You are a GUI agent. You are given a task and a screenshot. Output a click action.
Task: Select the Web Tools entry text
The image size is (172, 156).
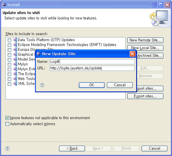(26, 79)
